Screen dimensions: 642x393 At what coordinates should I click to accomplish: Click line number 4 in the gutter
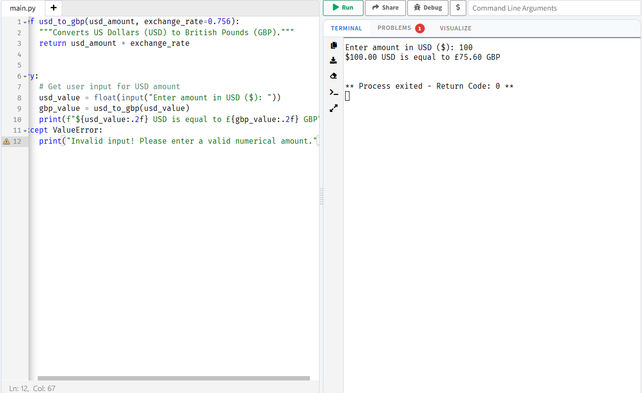(x=19, y=54)
